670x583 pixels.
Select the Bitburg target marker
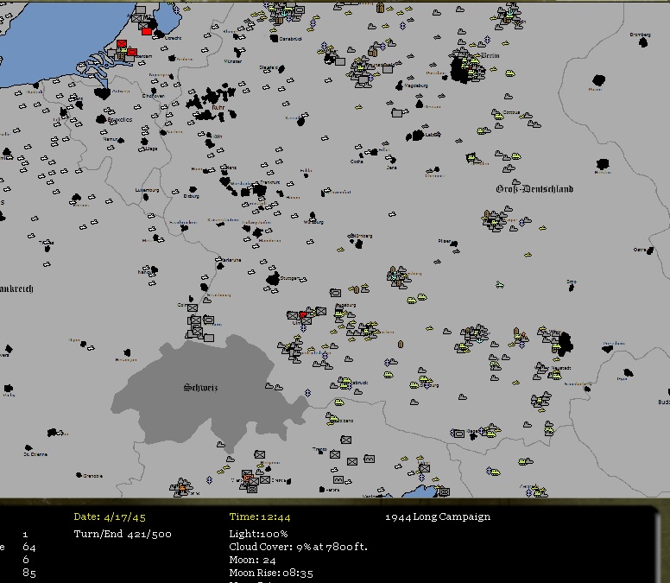[x=193, y=189]
